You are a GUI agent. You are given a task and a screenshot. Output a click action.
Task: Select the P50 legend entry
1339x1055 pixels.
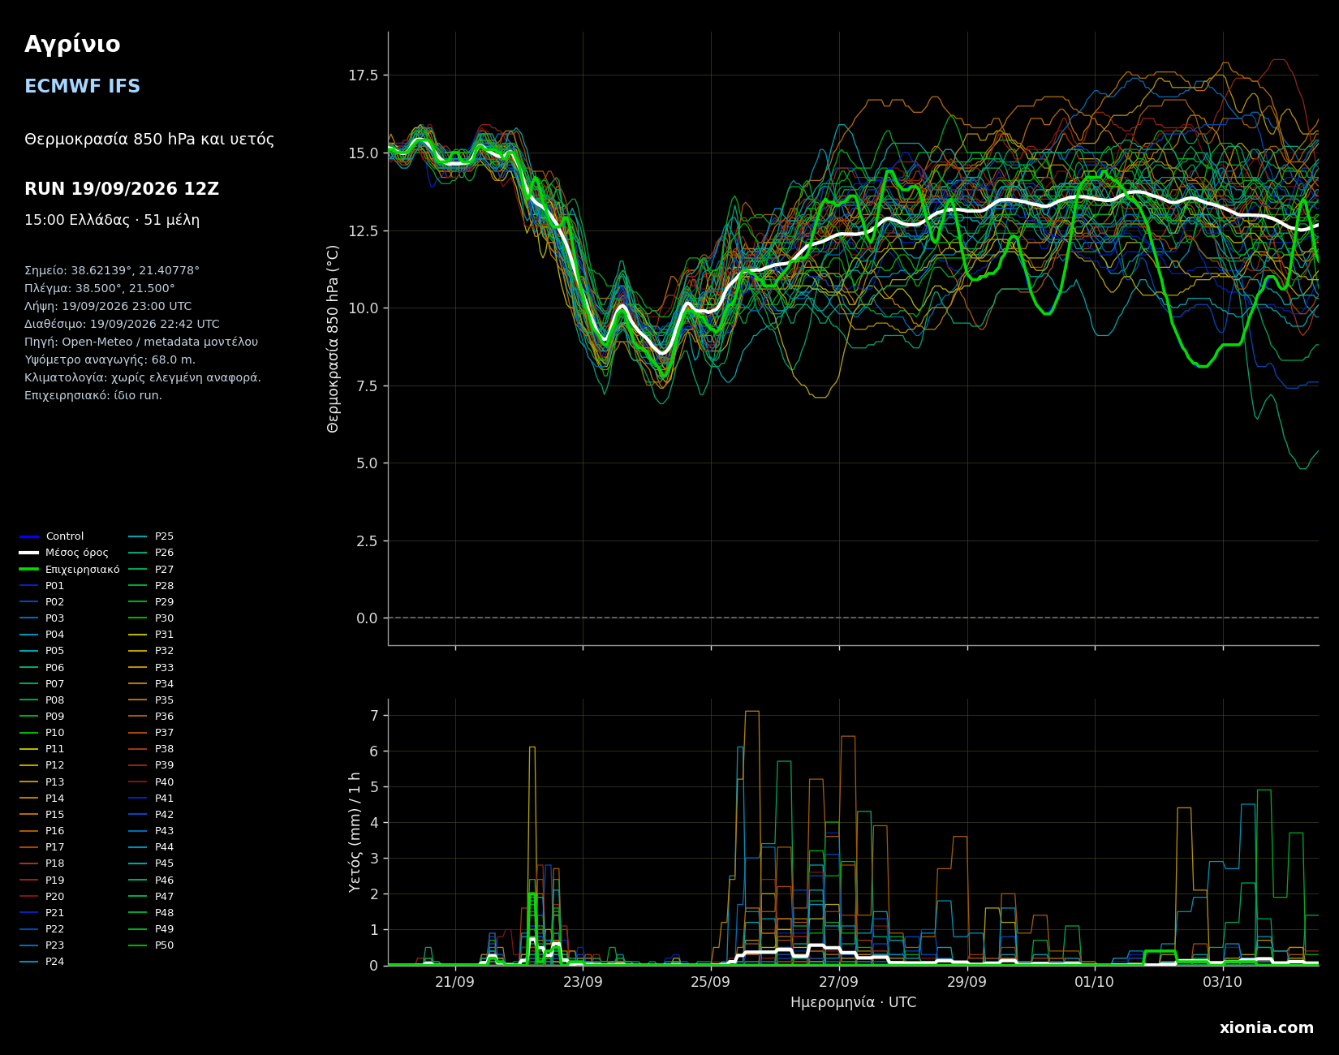(x=152, y=945)
